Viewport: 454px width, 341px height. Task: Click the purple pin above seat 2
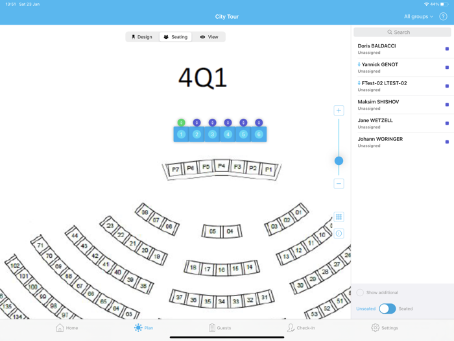(197, 122)
